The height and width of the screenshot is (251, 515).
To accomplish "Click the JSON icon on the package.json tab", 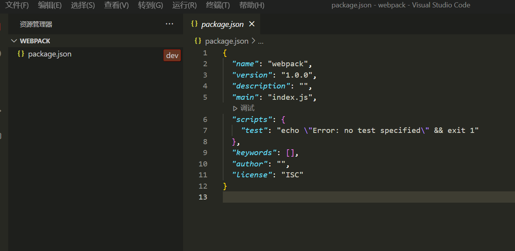I will point(194,24).
